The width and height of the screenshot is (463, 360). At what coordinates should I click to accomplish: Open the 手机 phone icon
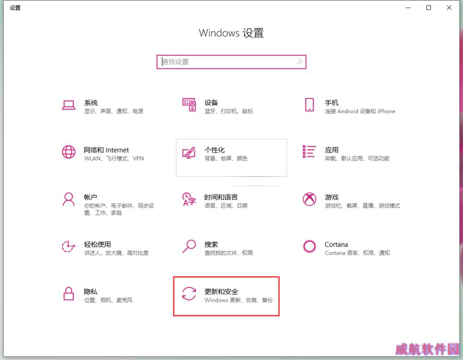309,105
